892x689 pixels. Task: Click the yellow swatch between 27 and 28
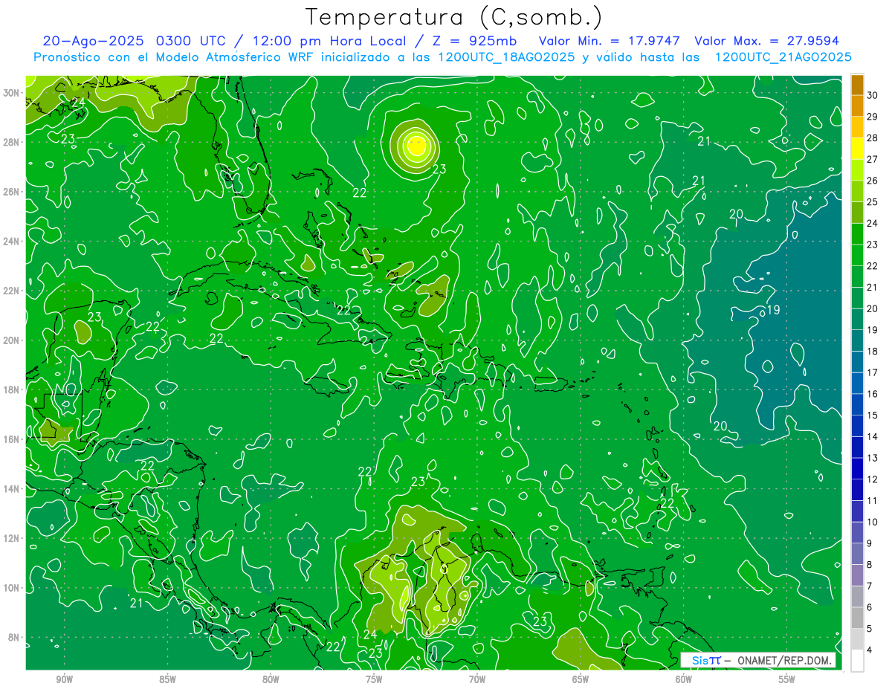tap(857, 149)
